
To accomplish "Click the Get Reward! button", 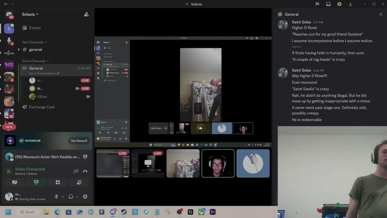I will pos(79,141).
